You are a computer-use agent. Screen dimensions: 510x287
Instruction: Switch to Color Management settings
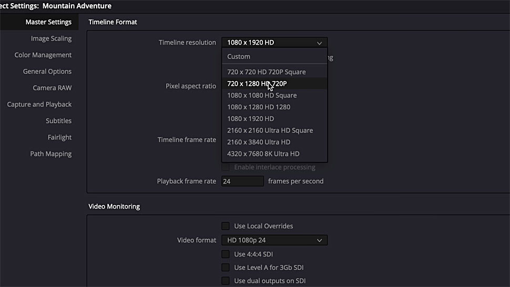click(x=43, y=55)
